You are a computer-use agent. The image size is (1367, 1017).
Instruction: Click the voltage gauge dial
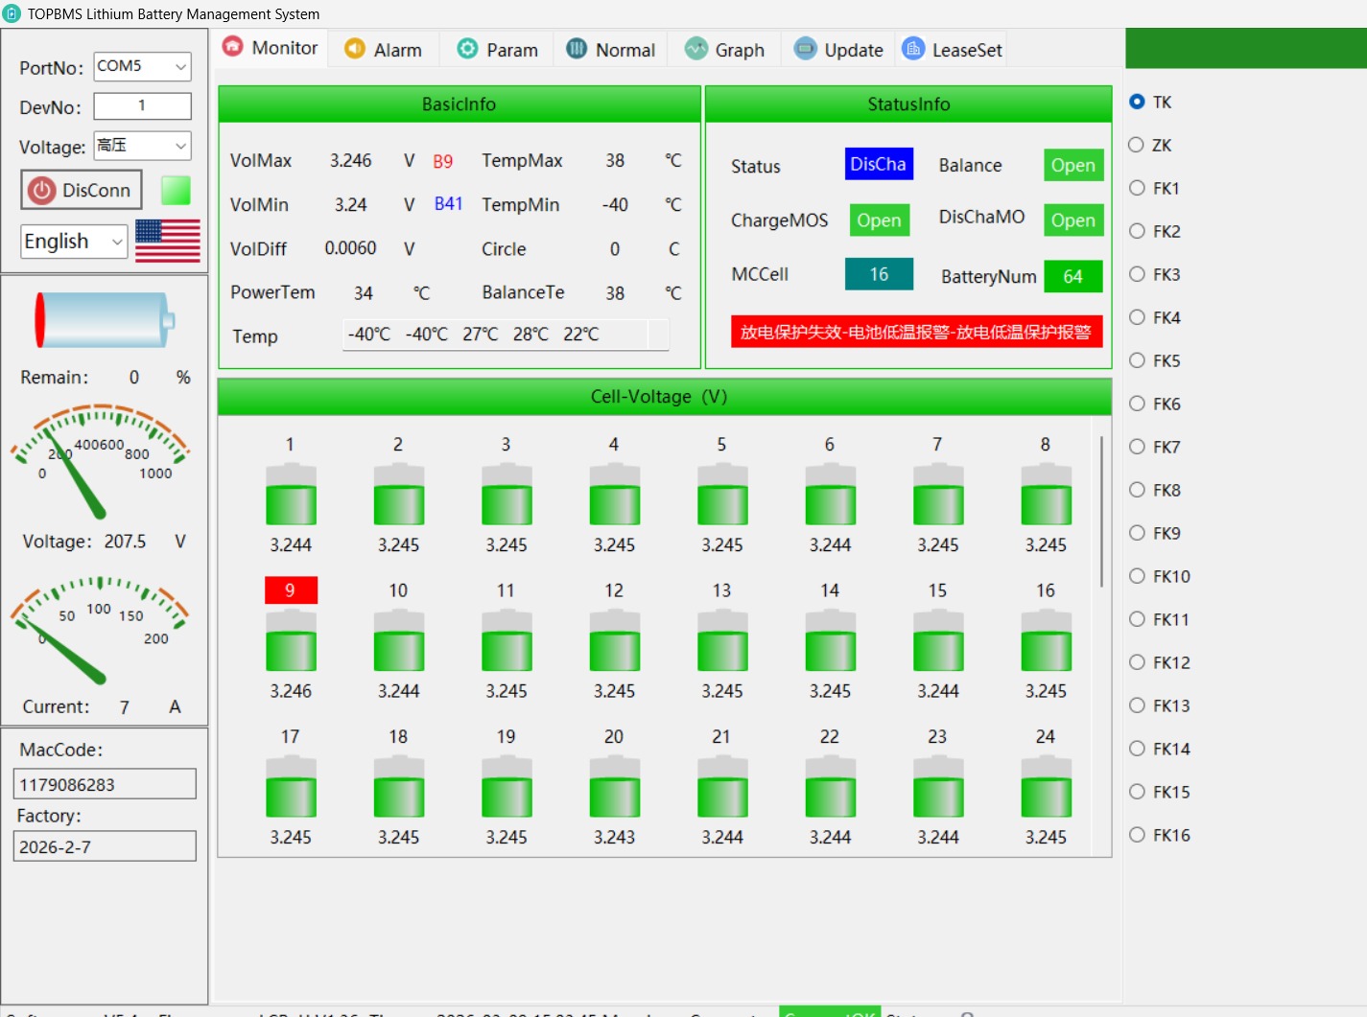[x=100, y=460]
